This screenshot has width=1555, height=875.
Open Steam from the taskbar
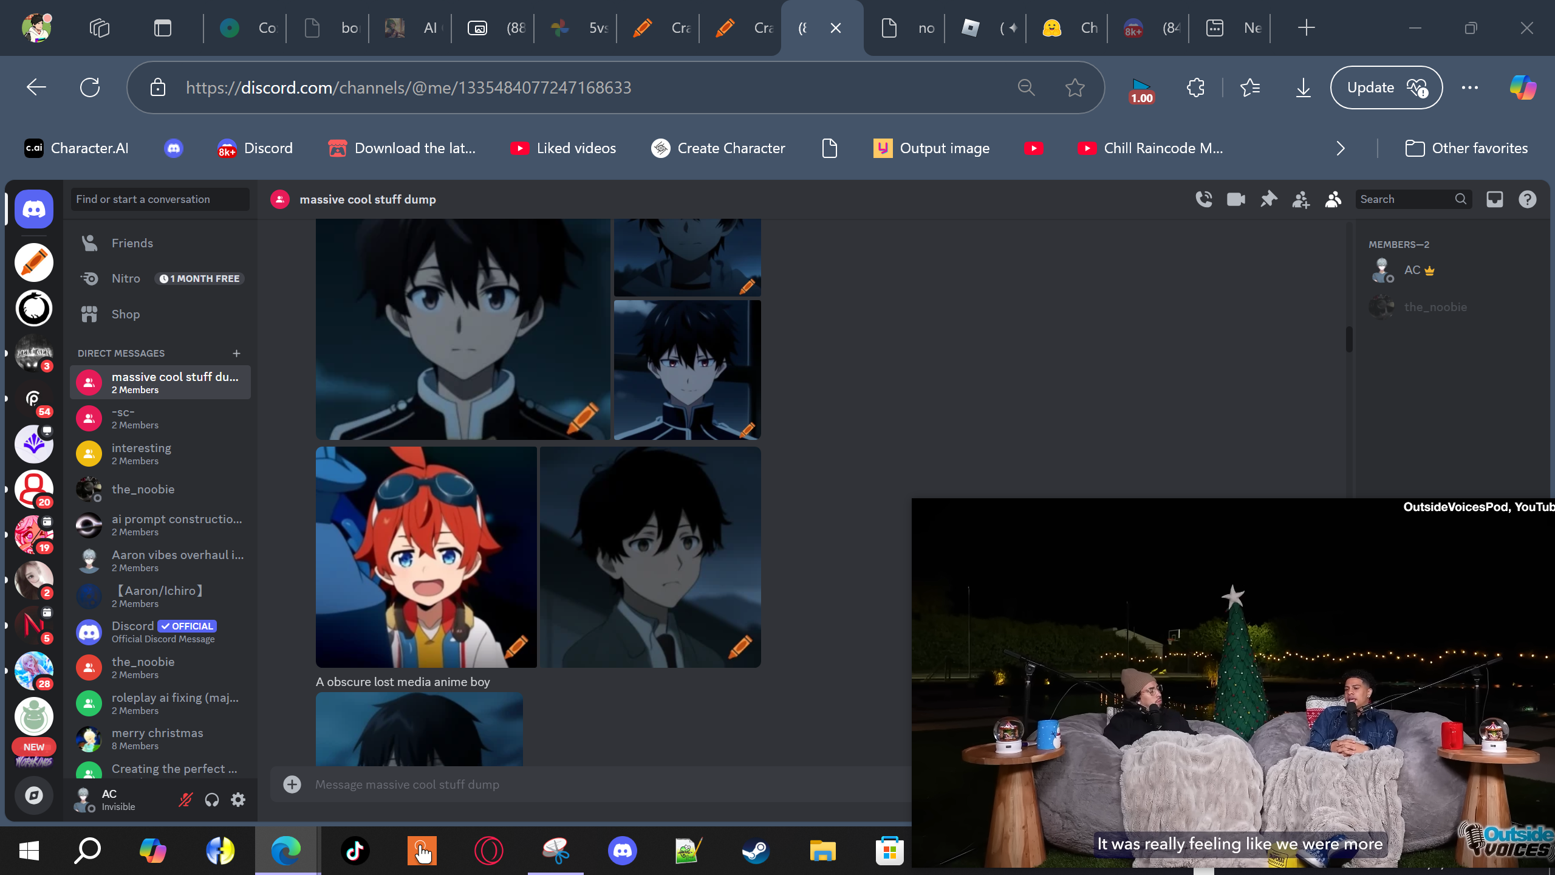(756, 851)
